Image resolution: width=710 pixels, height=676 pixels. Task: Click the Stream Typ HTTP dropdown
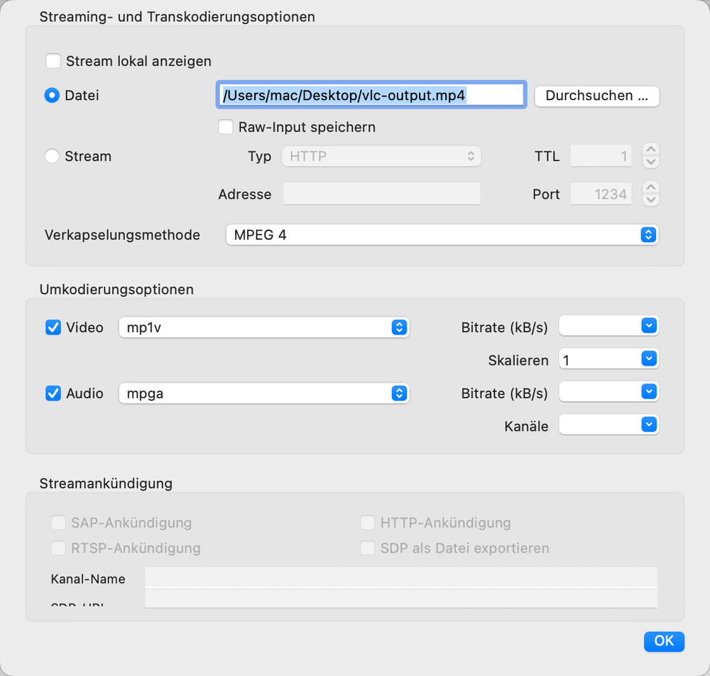[x=381, y=156]
